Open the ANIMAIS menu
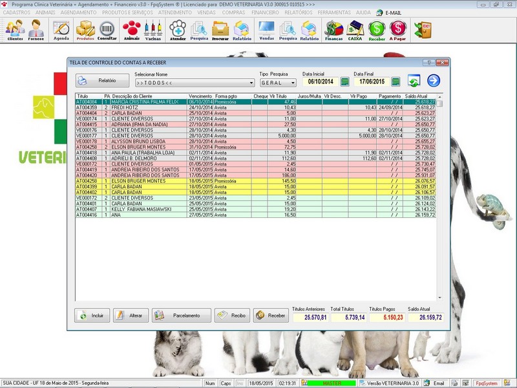Viewport: 517px width, 388px height. pyautogui.click(x=45, y=12)
